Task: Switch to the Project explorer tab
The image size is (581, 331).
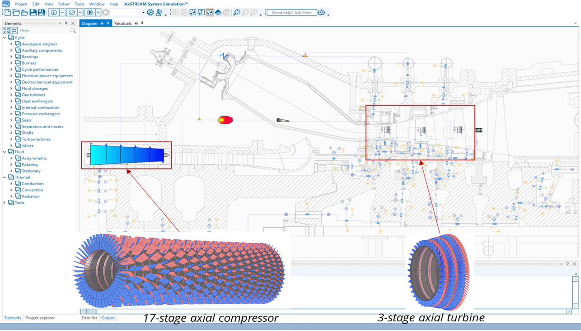Action: [40, 318]
